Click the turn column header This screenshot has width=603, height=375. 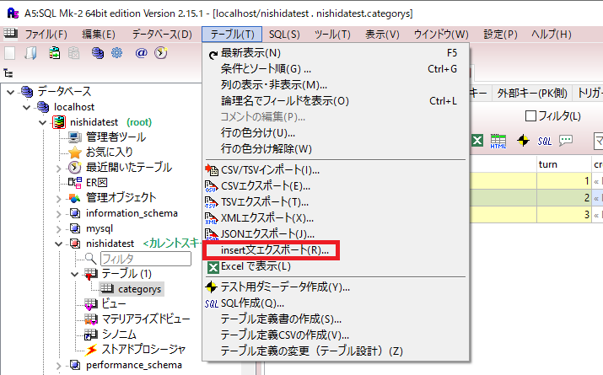tap(563, 164)
